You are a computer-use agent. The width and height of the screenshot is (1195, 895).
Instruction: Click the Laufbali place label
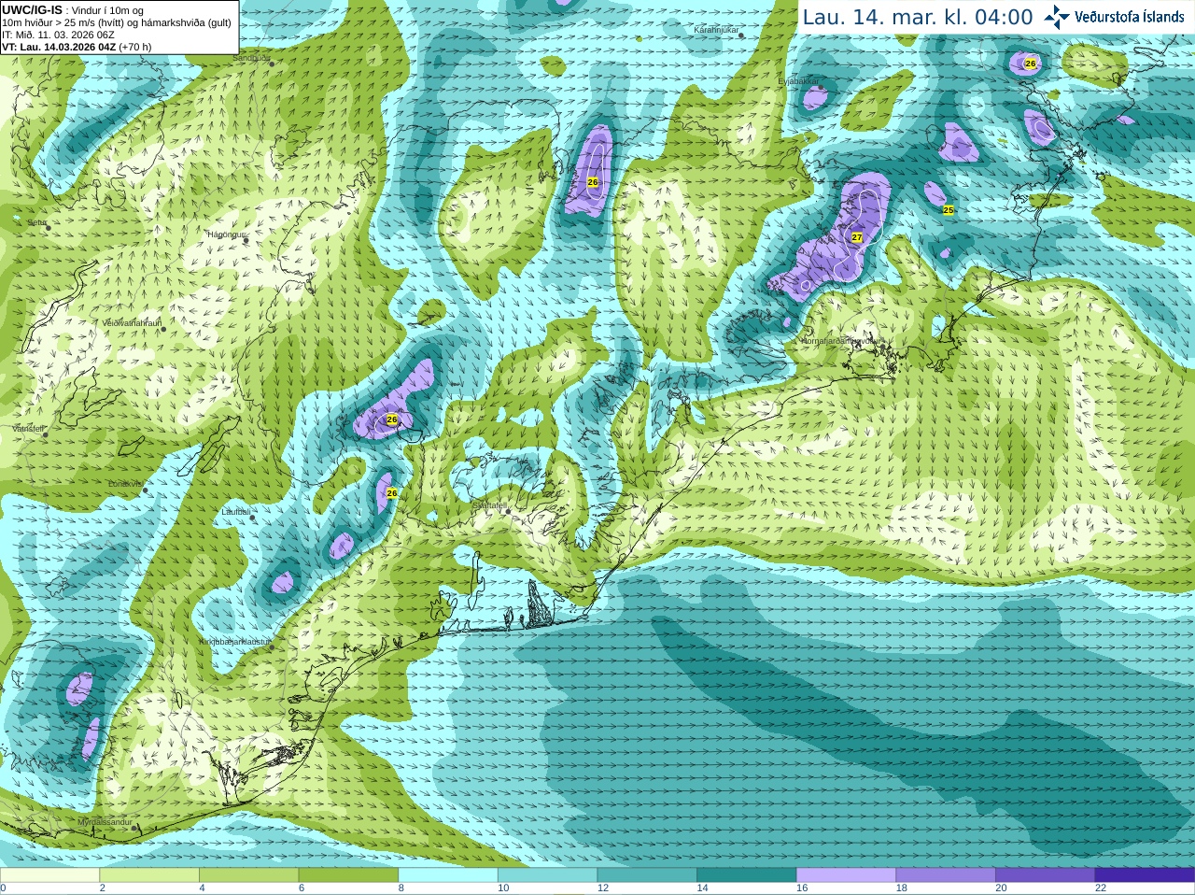(236, 512)
